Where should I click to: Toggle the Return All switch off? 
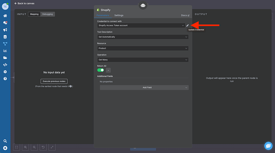(x=101, y=70)
